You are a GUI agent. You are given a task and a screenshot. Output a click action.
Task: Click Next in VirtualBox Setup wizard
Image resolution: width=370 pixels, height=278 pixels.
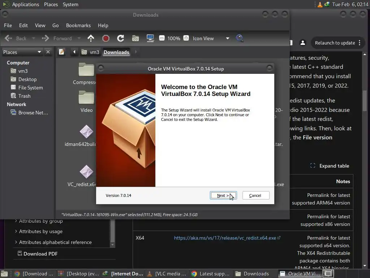[223, 195]
